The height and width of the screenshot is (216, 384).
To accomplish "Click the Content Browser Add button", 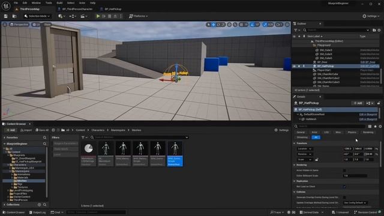I will click(11, 130).
